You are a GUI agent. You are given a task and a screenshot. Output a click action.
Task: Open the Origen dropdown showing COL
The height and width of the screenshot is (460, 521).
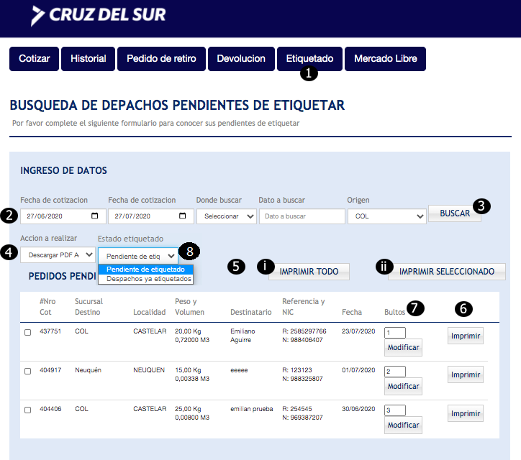(x=386, y=216)
